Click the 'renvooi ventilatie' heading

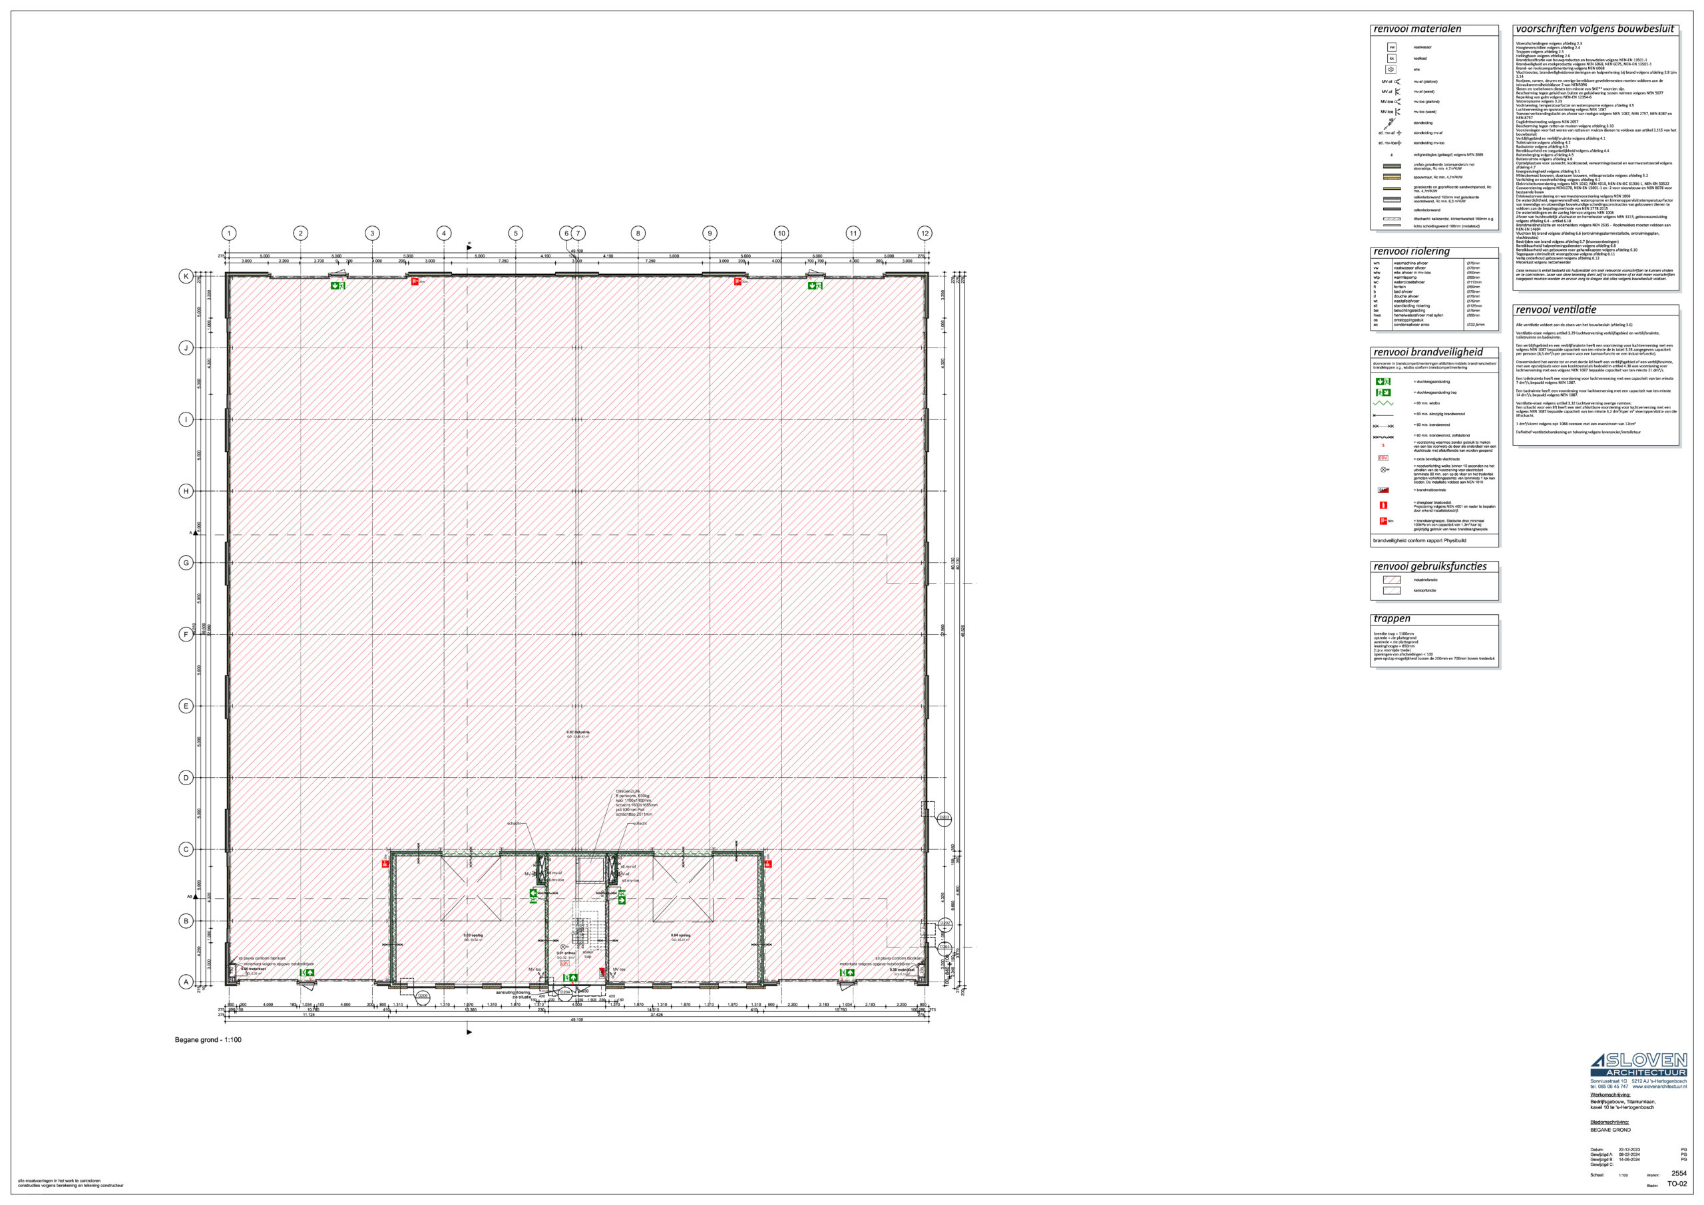(1556, 309)
